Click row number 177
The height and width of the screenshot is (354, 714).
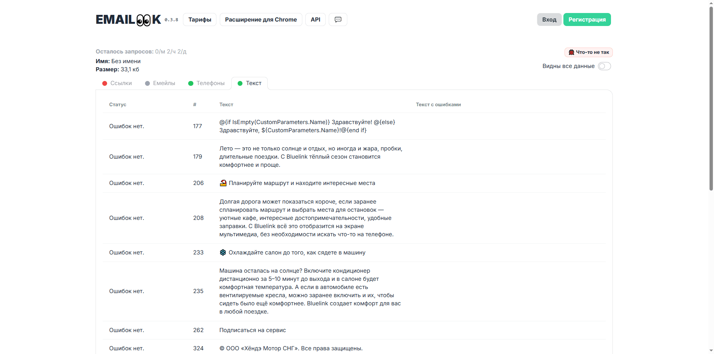(197, 126)
